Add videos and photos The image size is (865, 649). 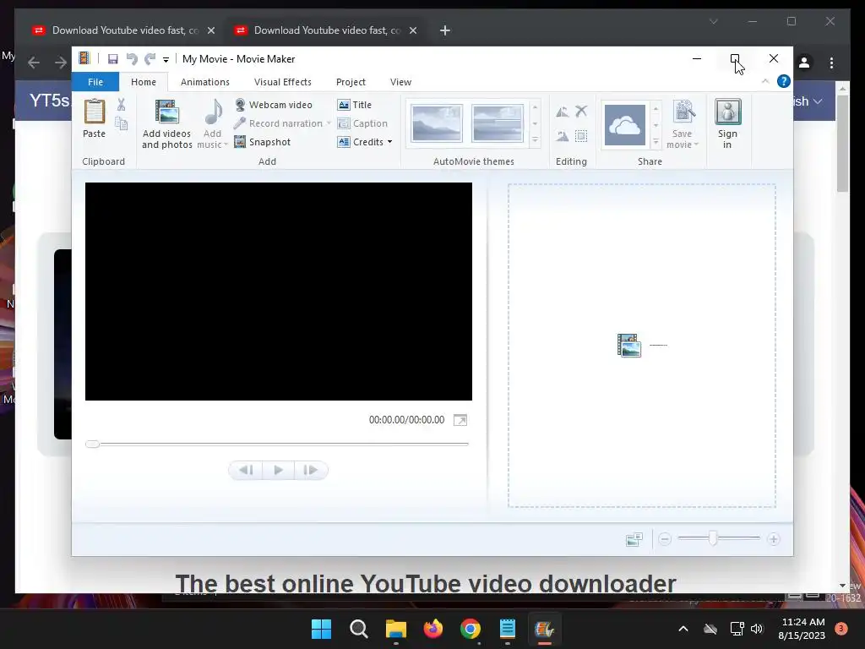166,123
